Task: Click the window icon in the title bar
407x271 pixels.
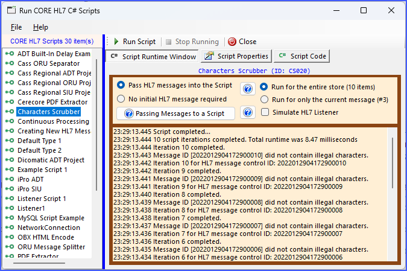Action: click(11, 10)
